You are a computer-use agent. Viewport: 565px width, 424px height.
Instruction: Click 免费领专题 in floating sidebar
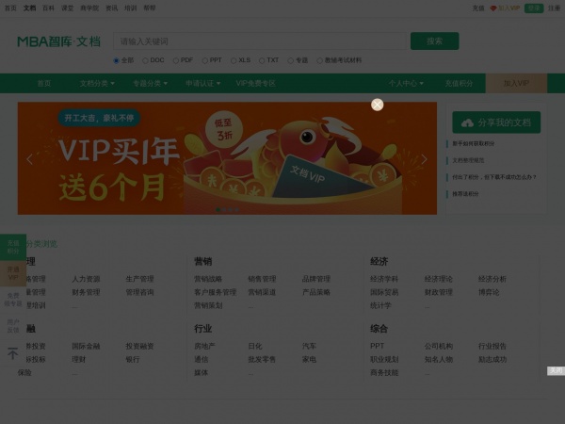click(13, 300)
